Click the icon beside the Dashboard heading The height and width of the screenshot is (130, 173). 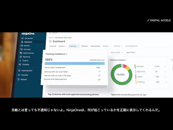point(50,42)
